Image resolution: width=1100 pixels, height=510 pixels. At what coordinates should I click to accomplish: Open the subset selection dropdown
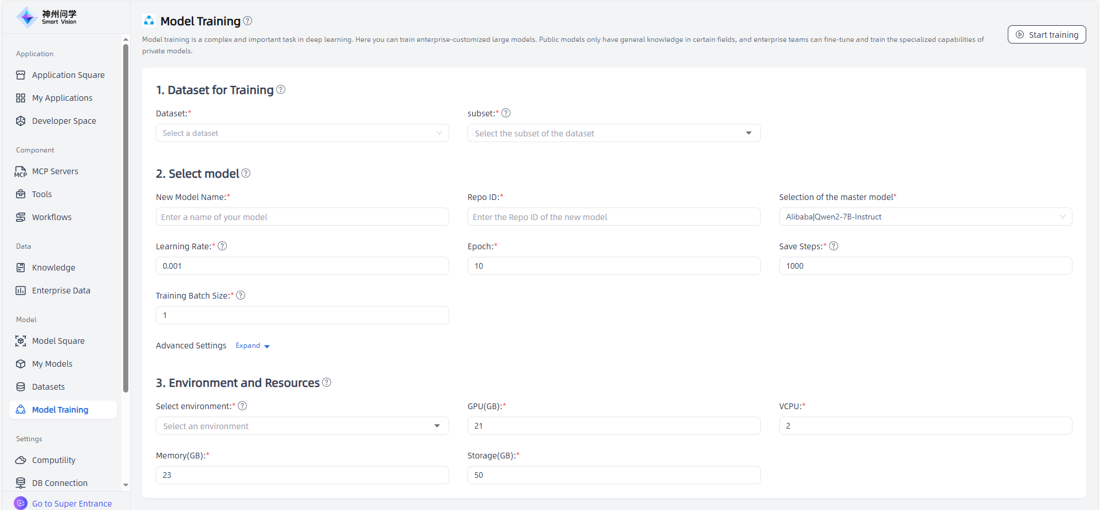click(614, 133)
